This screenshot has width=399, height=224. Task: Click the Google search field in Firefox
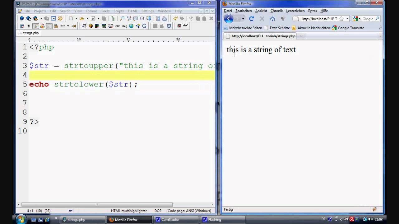368,19
